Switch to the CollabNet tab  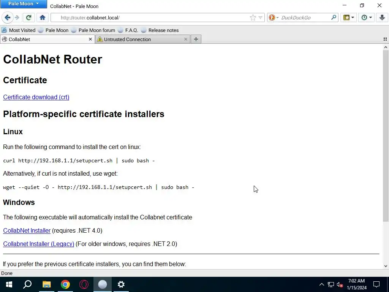pos(47,39)
